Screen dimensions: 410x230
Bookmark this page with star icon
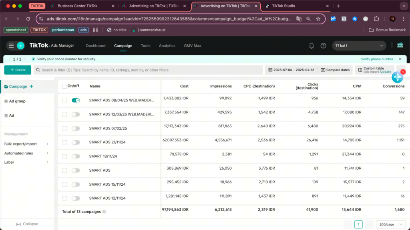318,19
